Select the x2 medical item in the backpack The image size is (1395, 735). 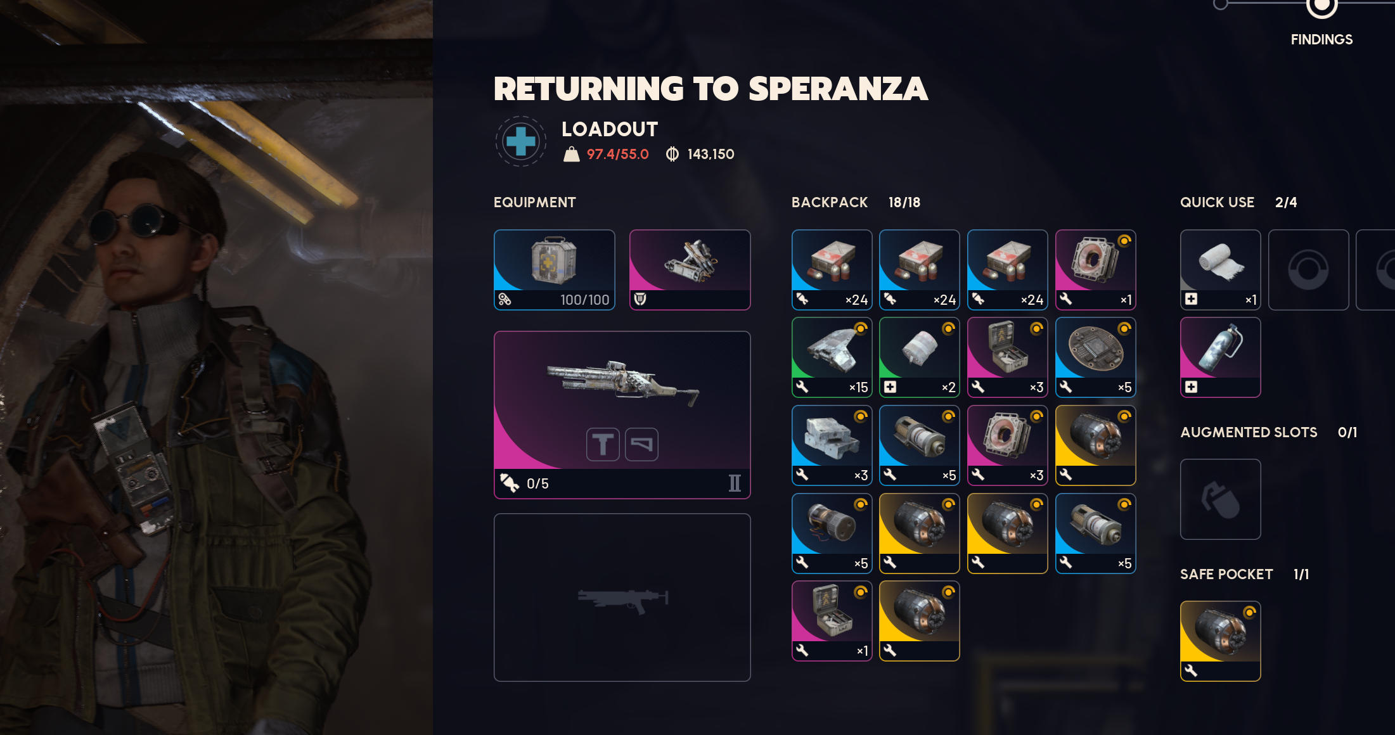click(x=919, y=357)
